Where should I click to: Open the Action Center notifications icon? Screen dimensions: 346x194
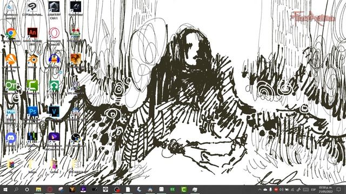click(339, 189)
